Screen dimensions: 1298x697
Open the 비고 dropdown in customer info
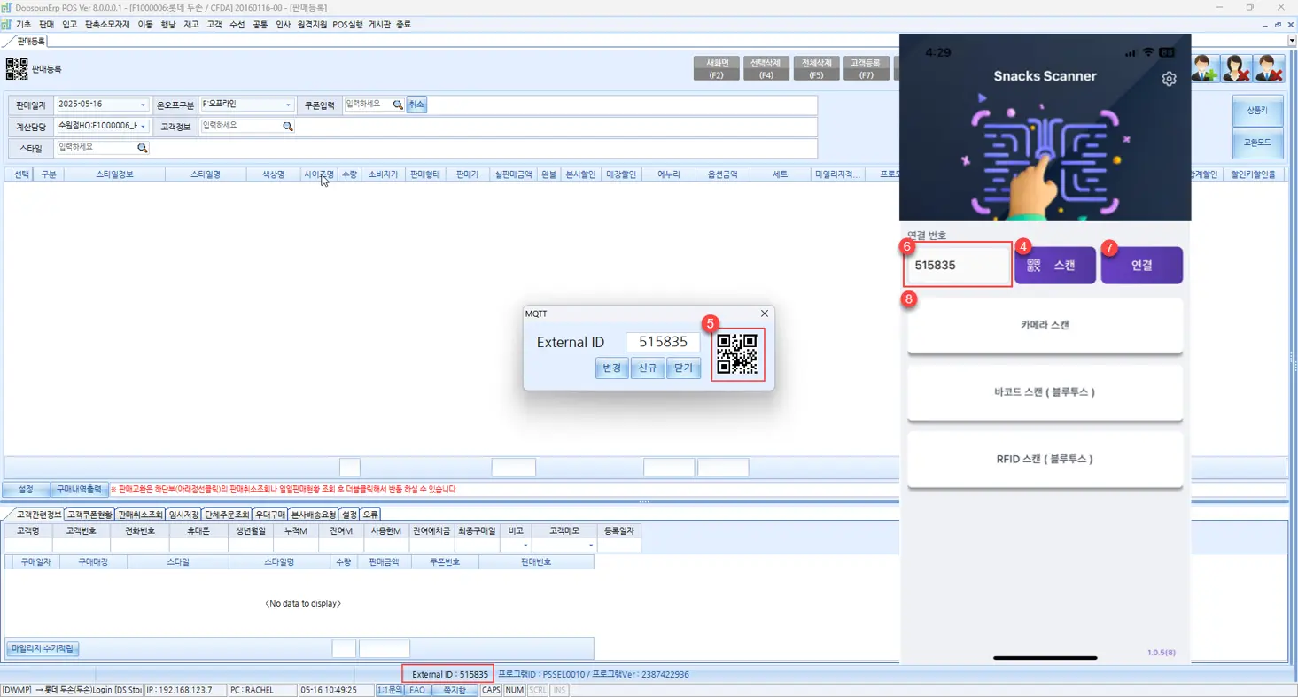point(525,546)
